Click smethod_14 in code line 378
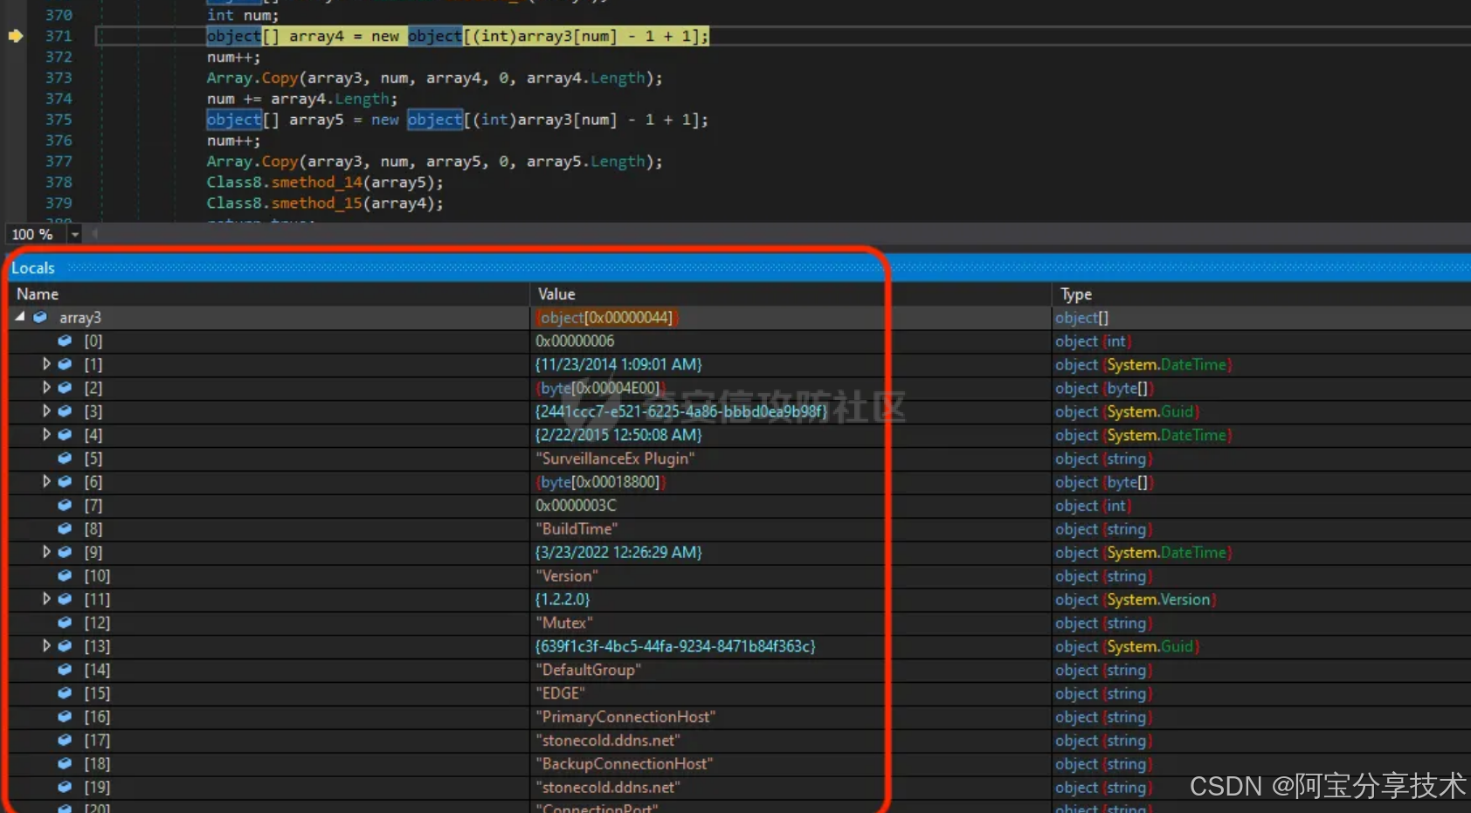Viewport: 1471px width, 813px height. [316, 182]
